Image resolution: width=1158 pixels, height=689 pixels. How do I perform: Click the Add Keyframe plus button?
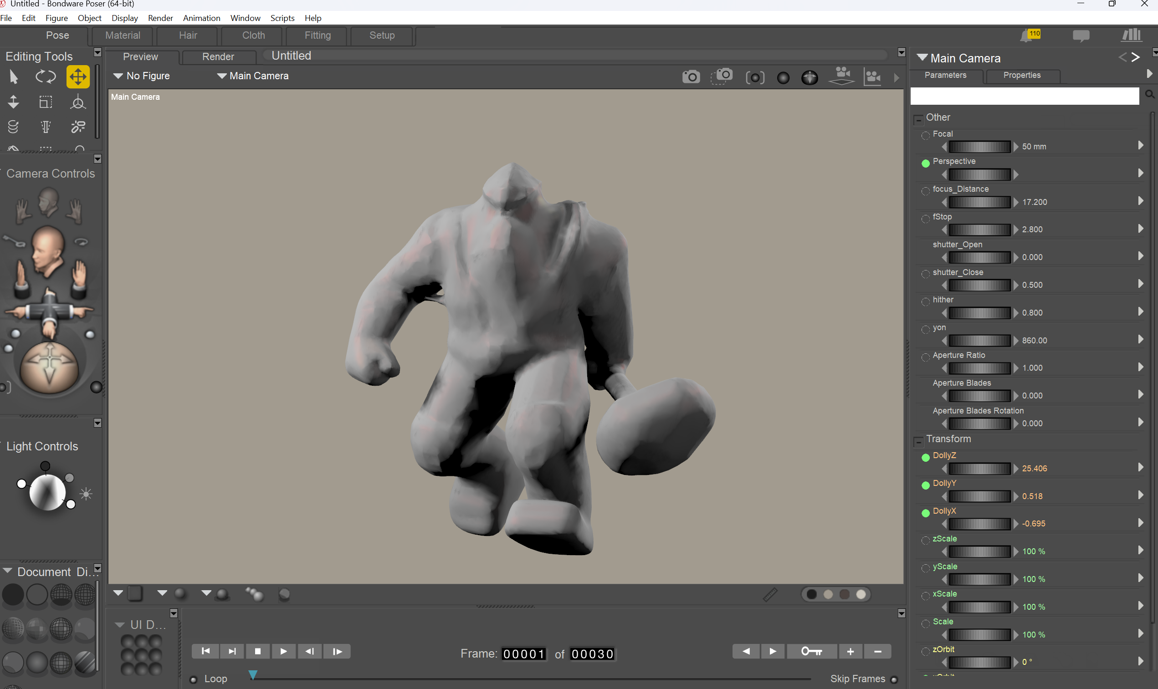pos(850,651)
